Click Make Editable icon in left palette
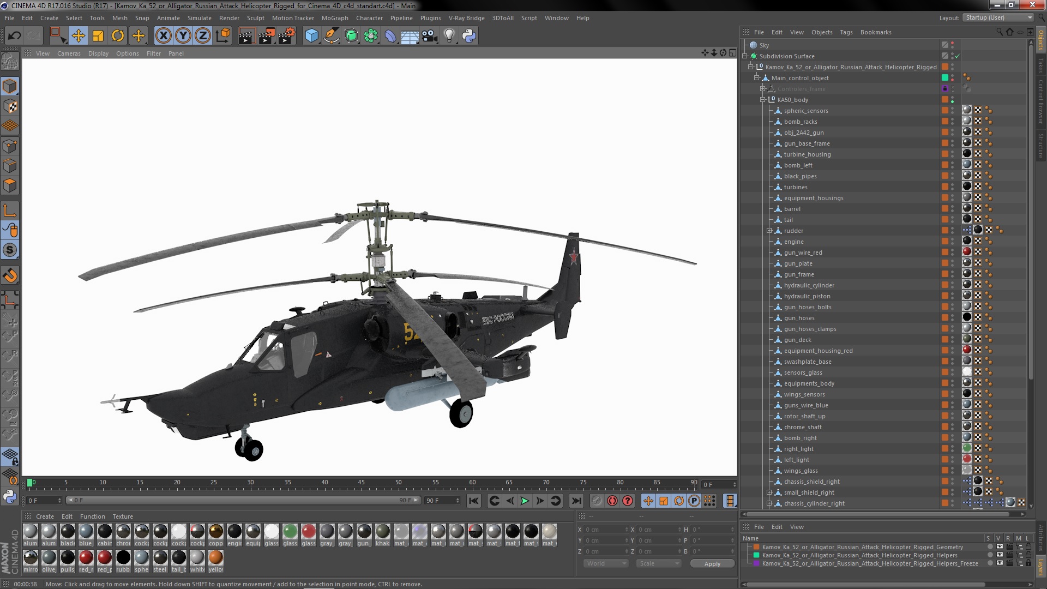The width and height of the screenshot is (1047, 589). tap(10, 62)
